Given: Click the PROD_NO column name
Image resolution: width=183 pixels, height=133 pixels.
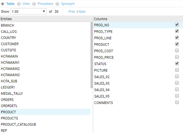Looking at the screenshot, I should (x=102, y=25).
